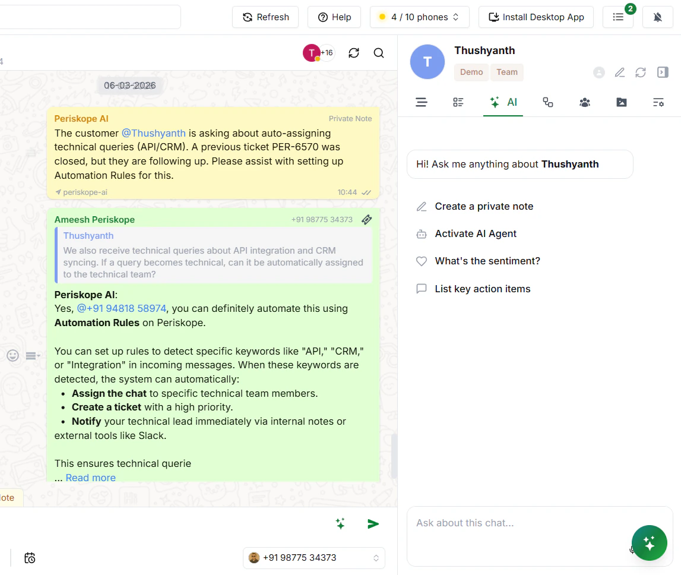Open the message options menu icon beside smiley

(33, 356)
